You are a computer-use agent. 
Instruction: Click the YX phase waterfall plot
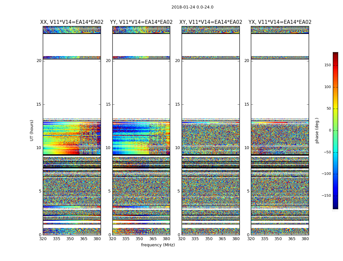tap(280, 130)
